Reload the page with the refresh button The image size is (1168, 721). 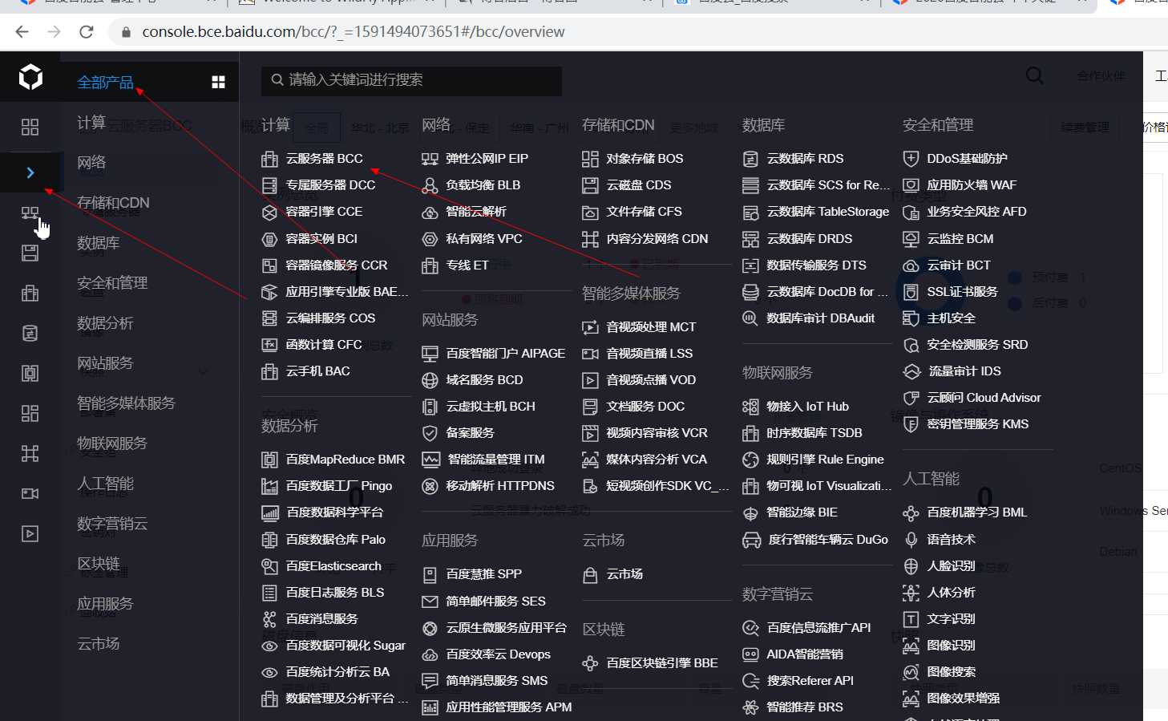[x=87, y=32]
